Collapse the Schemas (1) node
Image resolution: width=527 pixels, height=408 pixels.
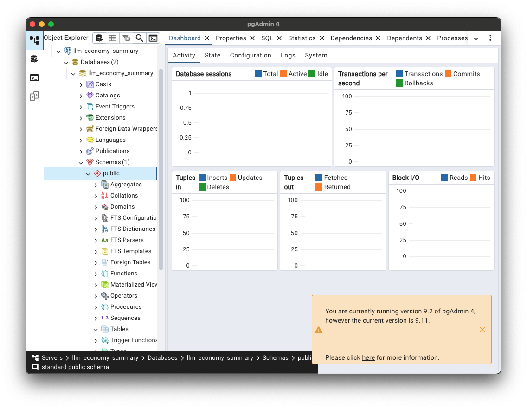[81, 163]
